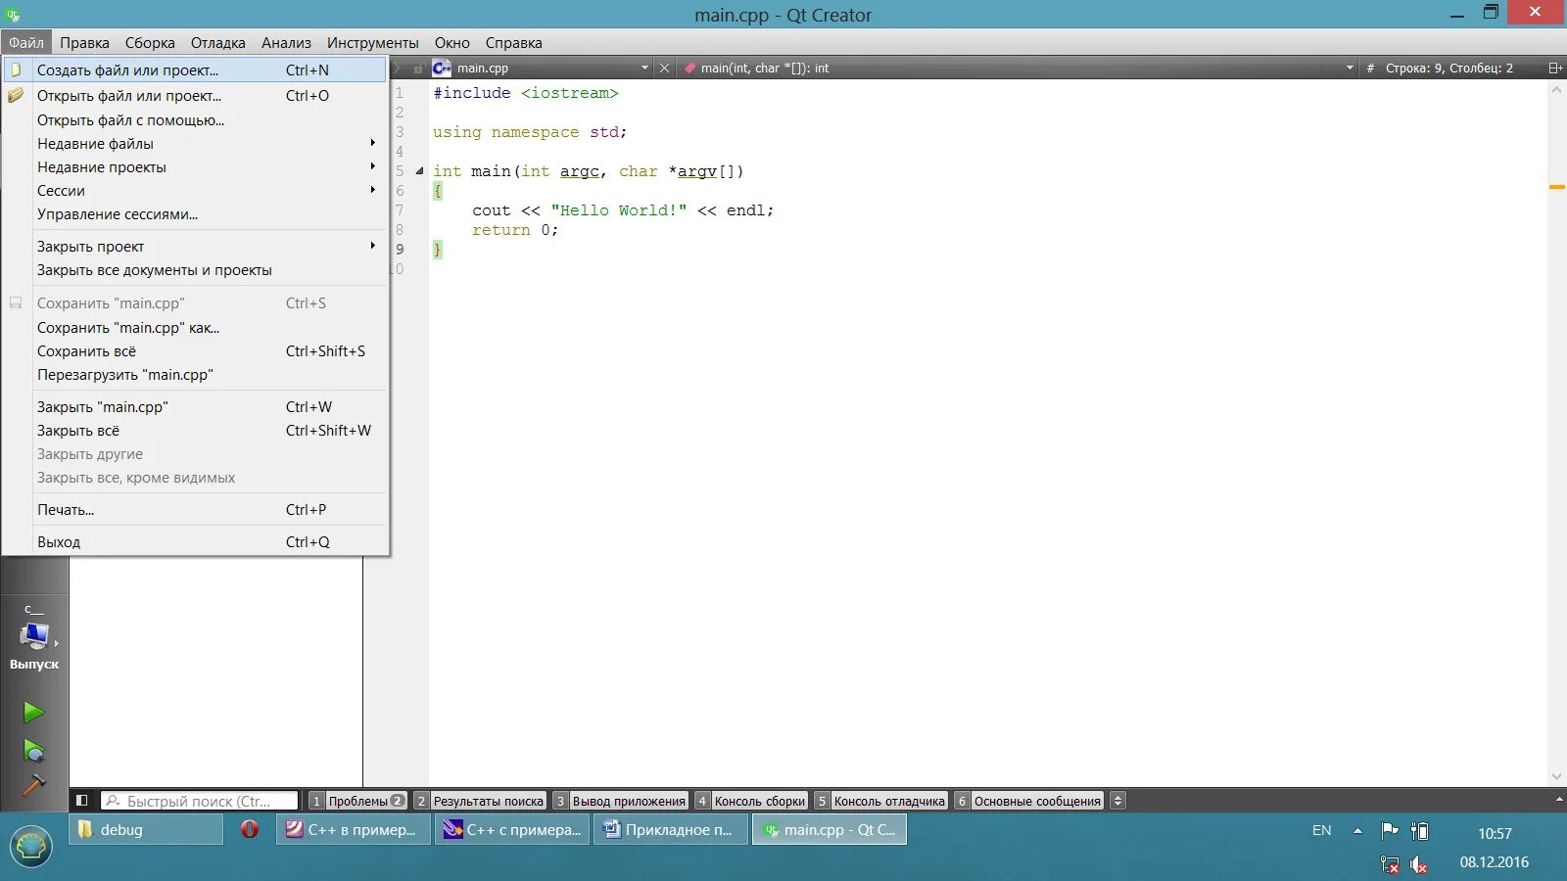Choose Создать файл или проект
The width and height of the screenshot is (1567, 881).
195,70
